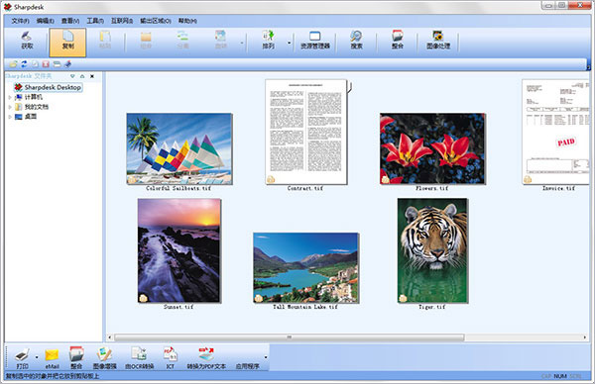Click the greyed-out 分离 (Split) toolbar icon
Screen dimensions: 595x384
(x=182, y=36)
